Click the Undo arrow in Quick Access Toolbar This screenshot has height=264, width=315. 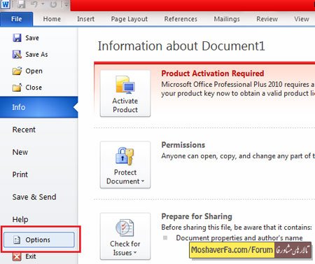(x=34, y=4)
